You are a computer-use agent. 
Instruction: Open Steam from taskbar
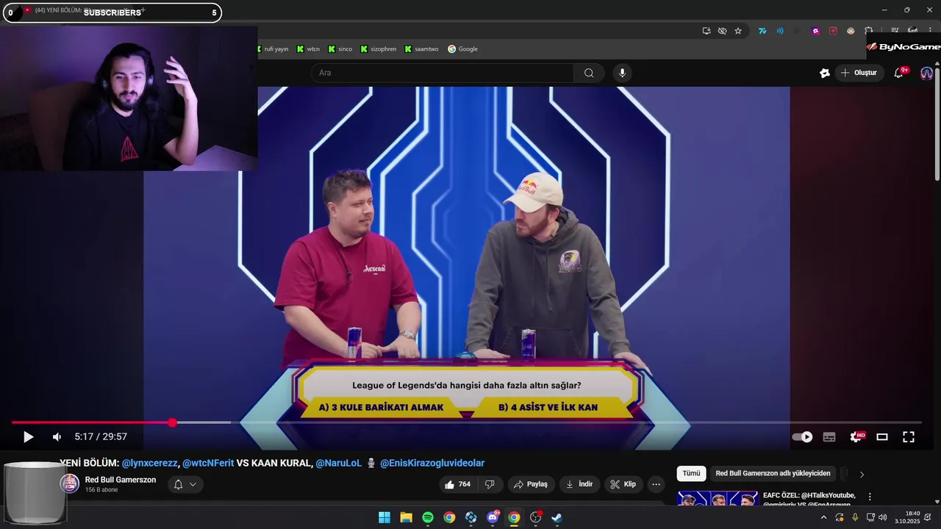tap(557, 518)
